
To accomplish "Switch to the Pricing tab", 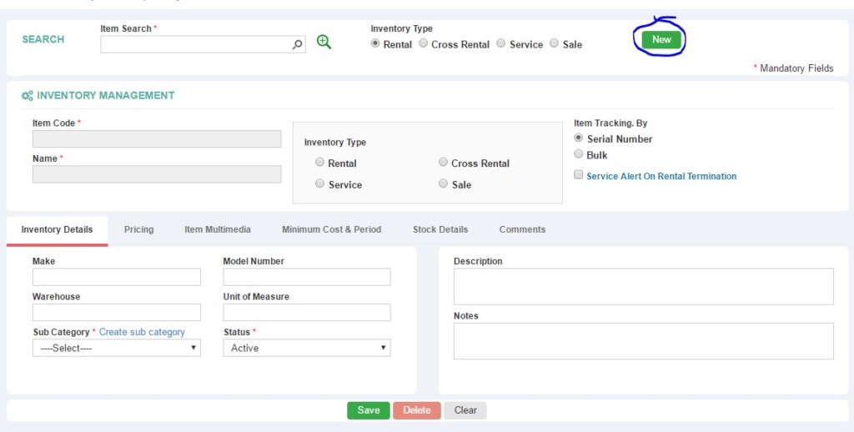I will coord(138,229).
